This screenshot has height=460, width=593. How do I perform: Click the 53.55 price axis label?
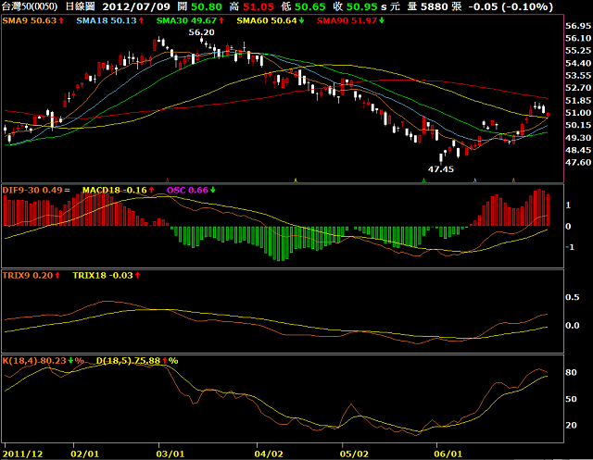pyautogui.click(x=578, y=76)
